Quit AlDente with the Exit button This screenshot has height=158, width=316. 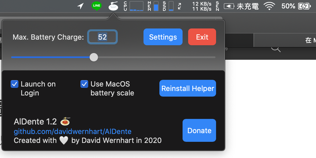click(202, 37)
